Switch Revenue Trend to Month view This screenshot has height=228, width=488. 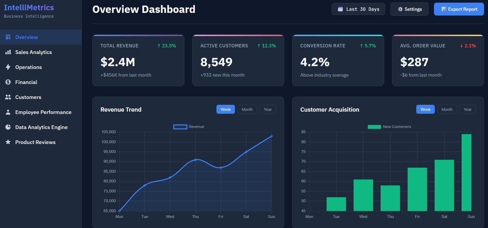pos(247,110)
